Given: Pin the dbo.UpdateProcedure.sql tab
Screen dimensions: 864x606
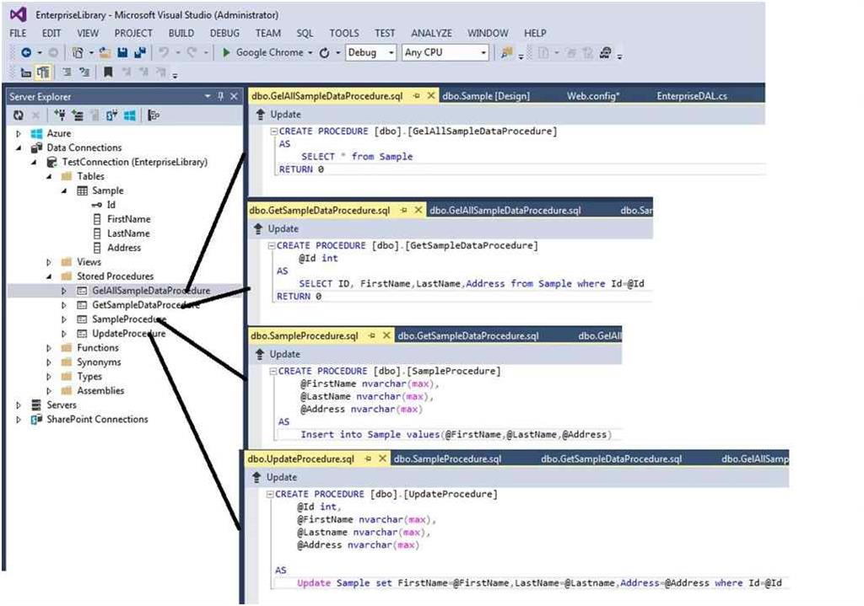Looking at the screenshot, I should pyautogui.click(x=368, y=459).
